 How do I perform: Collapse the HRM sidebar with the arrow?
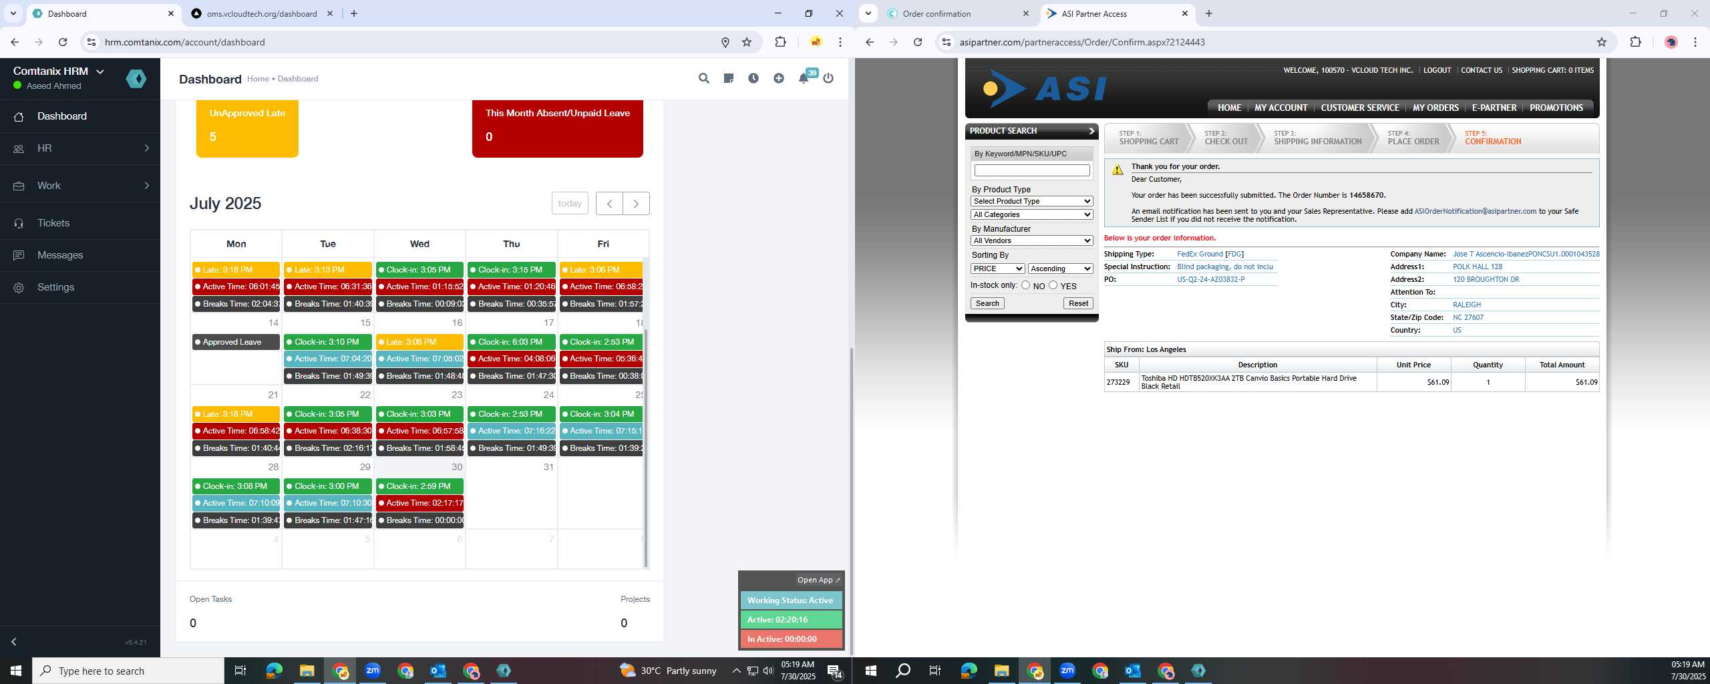point(13,642)
